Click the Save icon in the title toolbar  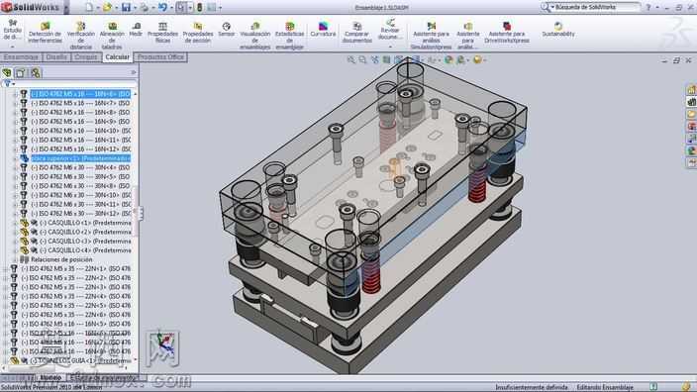[127, 7]
